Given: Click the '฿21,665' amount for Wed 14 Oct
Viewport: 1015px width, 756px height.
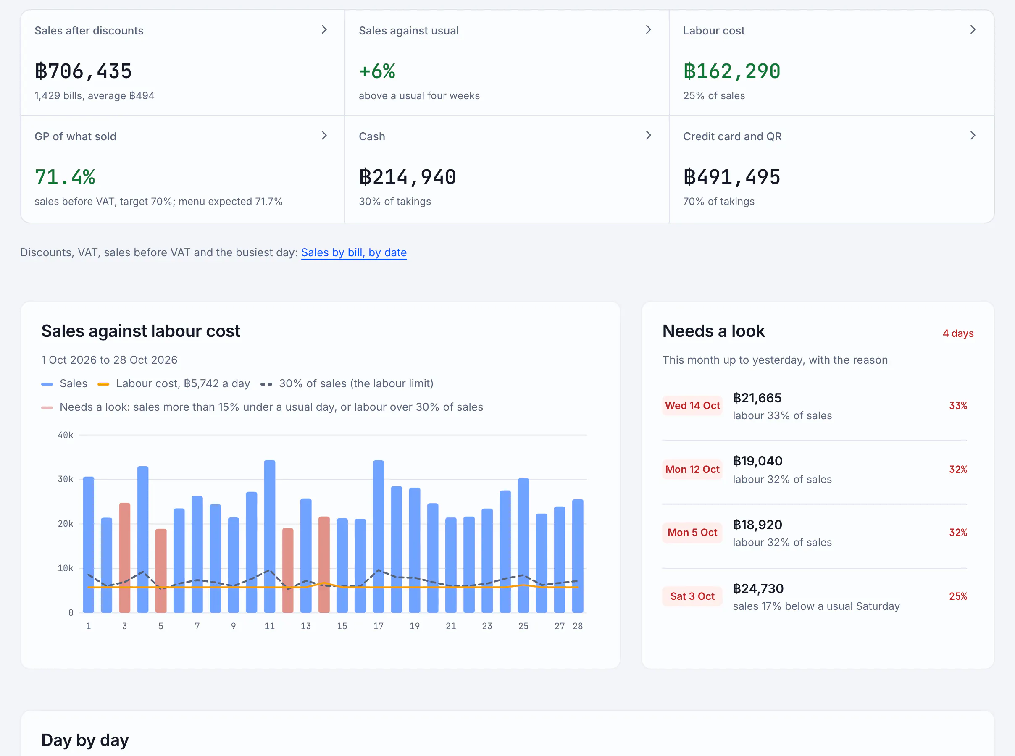Looking at the screenshot, I should coord(757,398).
